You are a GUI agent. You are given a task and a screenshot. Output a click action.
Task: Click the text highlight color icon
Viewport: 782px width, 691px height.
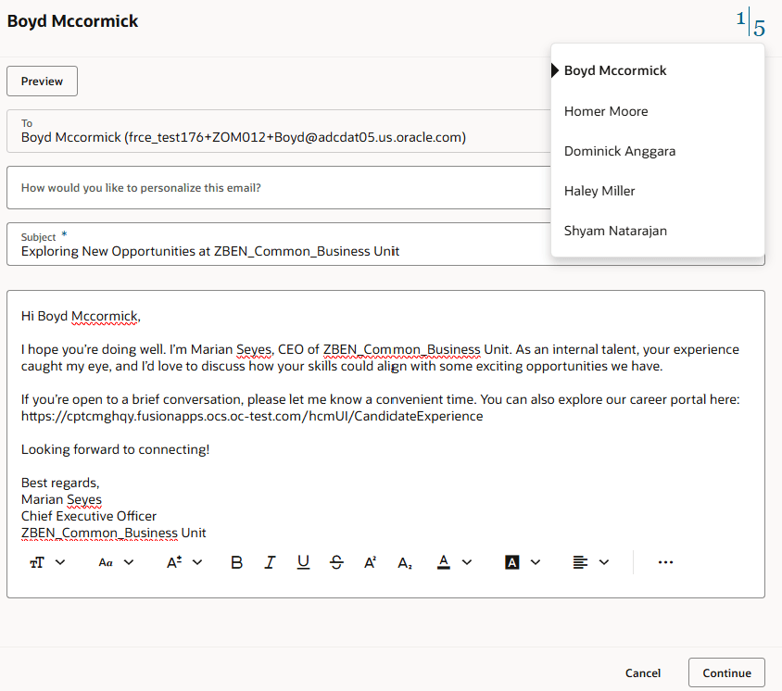(x=512, y=562)
